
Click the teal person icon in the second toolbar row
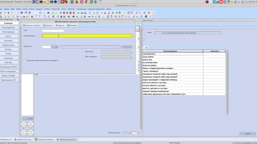pyautogui.click(x=108, y=16)
